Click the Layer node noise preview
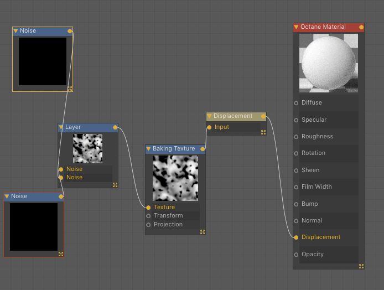This screenshot has height=290, width=384. 88,149
